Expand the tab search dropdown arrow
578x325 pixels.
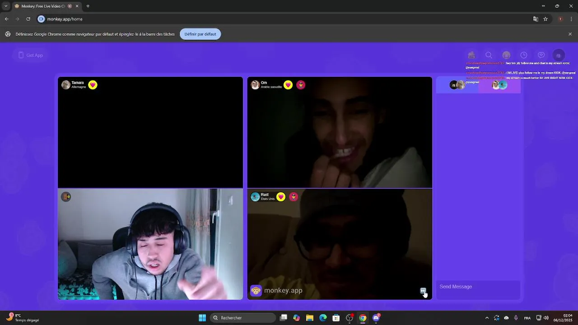pyautogui.click(x=6, y=6)
